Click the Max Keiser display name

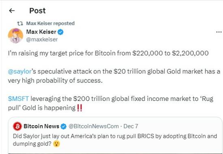[x=41, y=32]
